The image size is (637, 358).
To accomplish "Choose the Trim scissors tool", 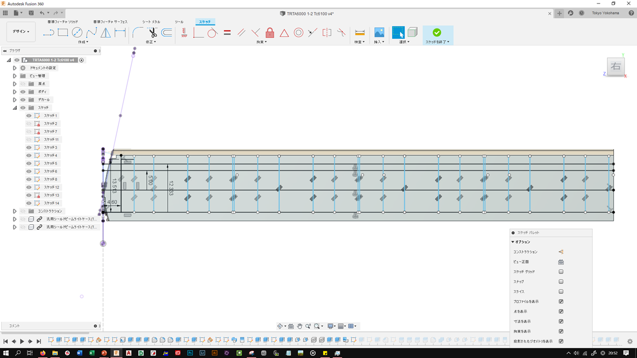I will pos(152,33).
